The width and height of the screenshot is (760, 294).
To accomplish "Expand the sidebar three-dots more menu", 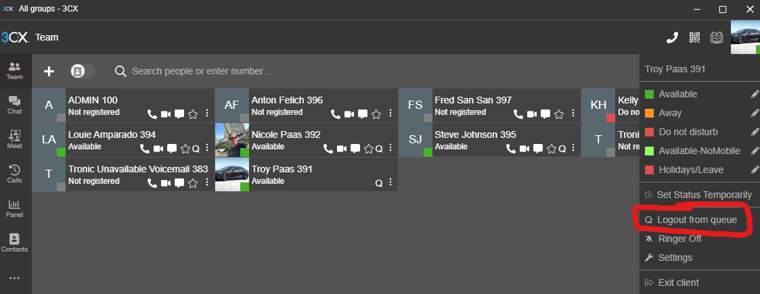I will [x=14, y=278].
